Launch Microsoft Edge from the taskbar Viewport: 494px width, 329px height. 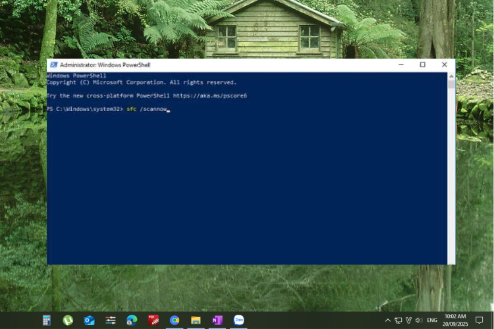(x=132, y=320)
